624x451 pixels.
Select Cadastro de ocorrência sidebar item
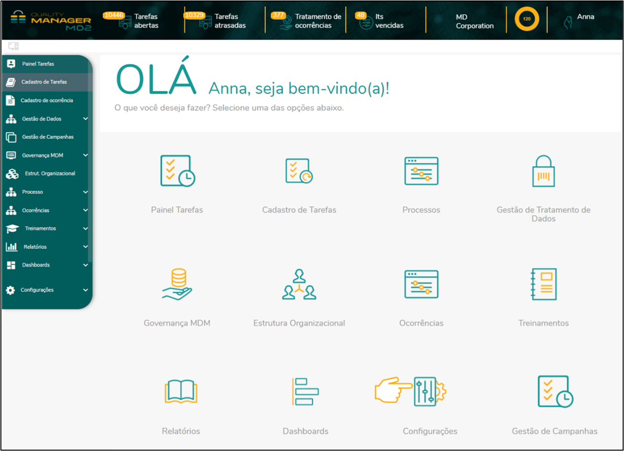pos(46,100)
